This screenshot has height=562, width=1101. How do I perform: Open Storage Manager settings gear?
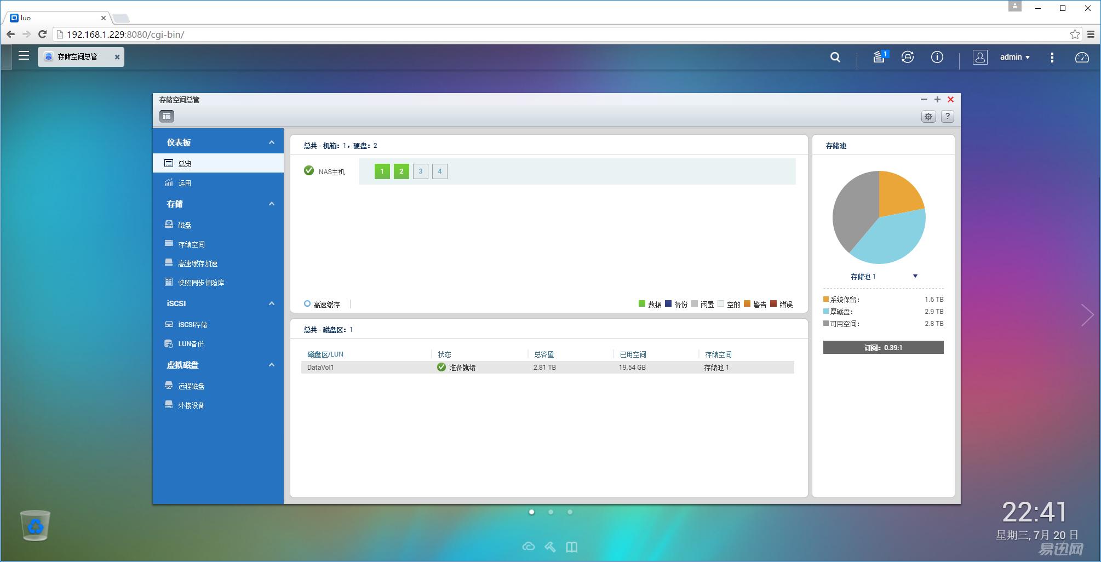click(x=928, y=116)
